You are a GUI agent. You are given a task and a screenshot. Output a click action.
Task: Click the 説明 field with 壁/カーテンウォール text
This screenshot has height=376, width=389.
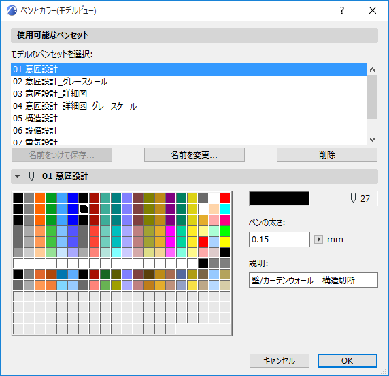314,281
